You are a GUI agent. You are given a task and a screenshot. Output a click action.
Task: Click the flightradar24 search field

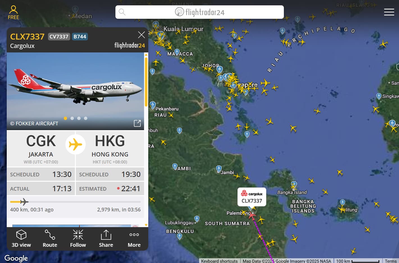[x=200, y=12]
